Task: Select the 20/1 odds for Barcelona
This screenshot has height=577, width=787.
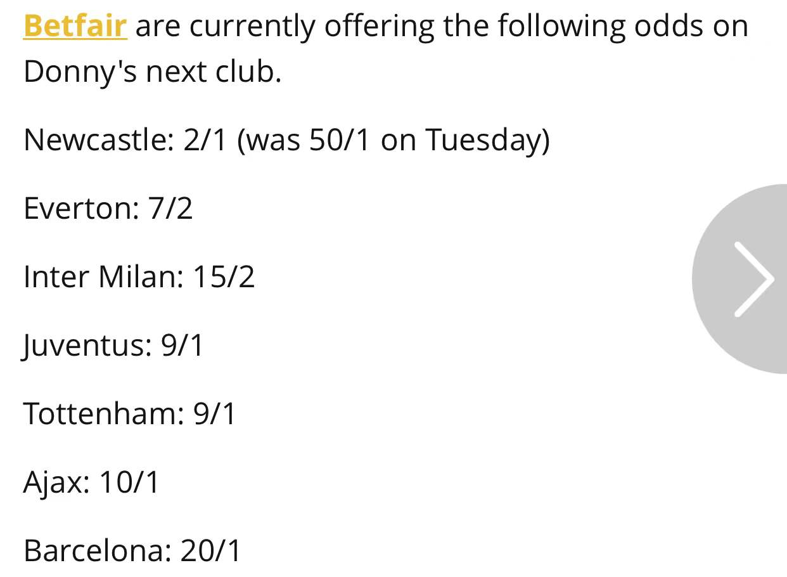Action: tap(211, 552)
